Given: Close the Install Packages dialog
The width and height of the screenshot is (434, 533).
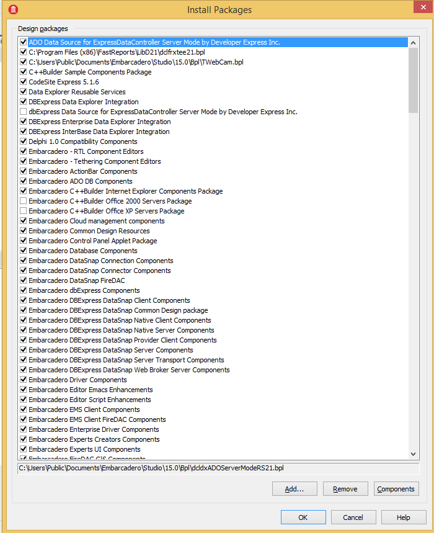Looking at the screenshot, I should point(423,7).
